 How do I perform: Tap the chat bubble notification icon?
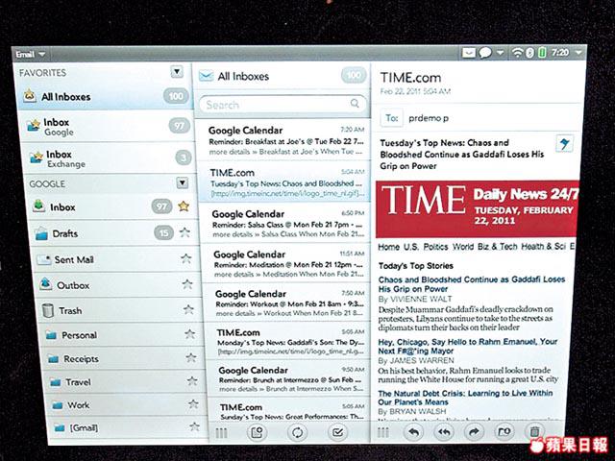pos(484,53)
